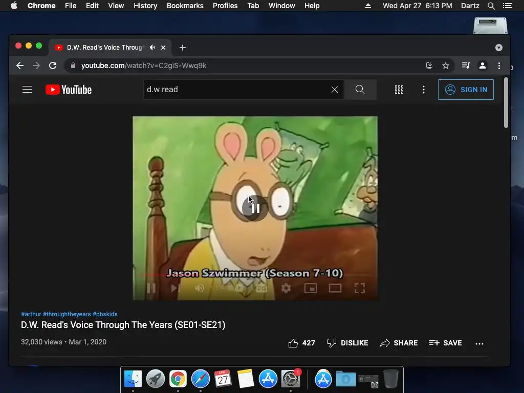Viewport: 524px width, 393px height.
Task: Open the Window menu
Action: pos(282,6)
